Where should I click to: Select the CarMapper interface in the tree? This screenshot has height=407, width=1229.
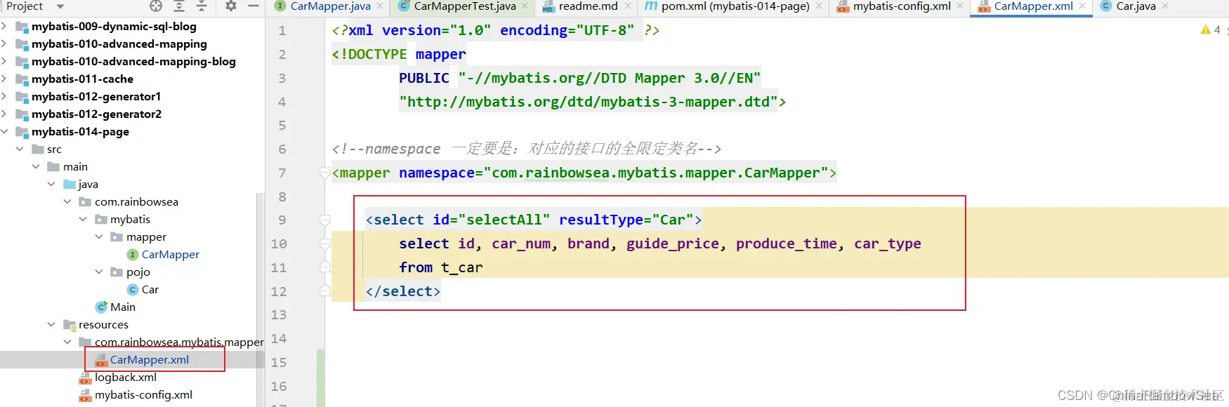coord(171,255)
